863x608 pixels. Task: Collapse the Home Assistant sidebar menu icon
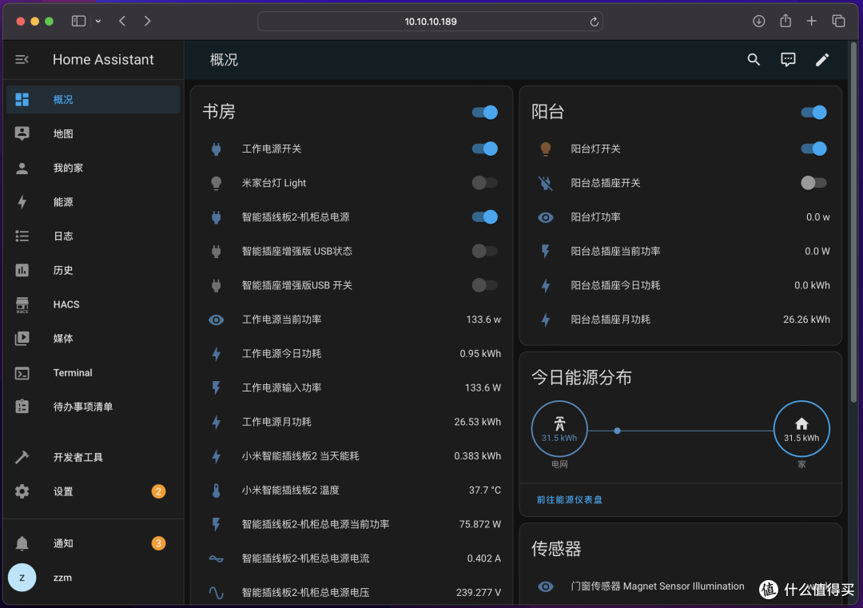click(x=22, y=59)
